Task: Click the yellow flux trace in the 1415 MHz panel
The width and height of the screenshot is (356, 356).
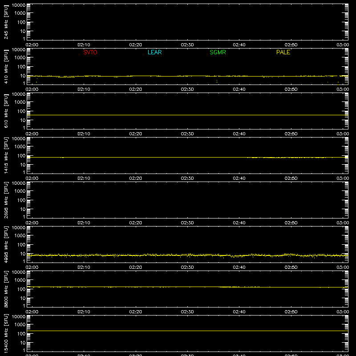Action: click(187, 158)
